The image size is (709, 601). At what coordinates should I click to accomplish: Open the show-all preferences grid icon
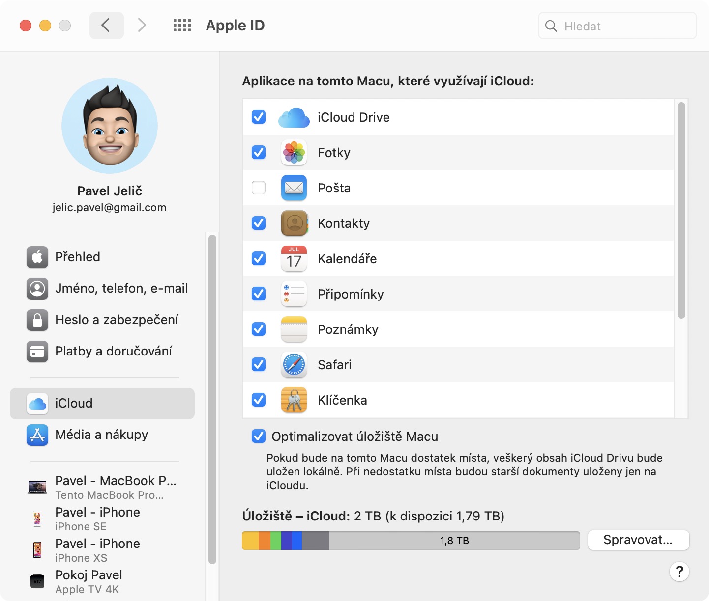pyautogui.click(x=182, y=26)
